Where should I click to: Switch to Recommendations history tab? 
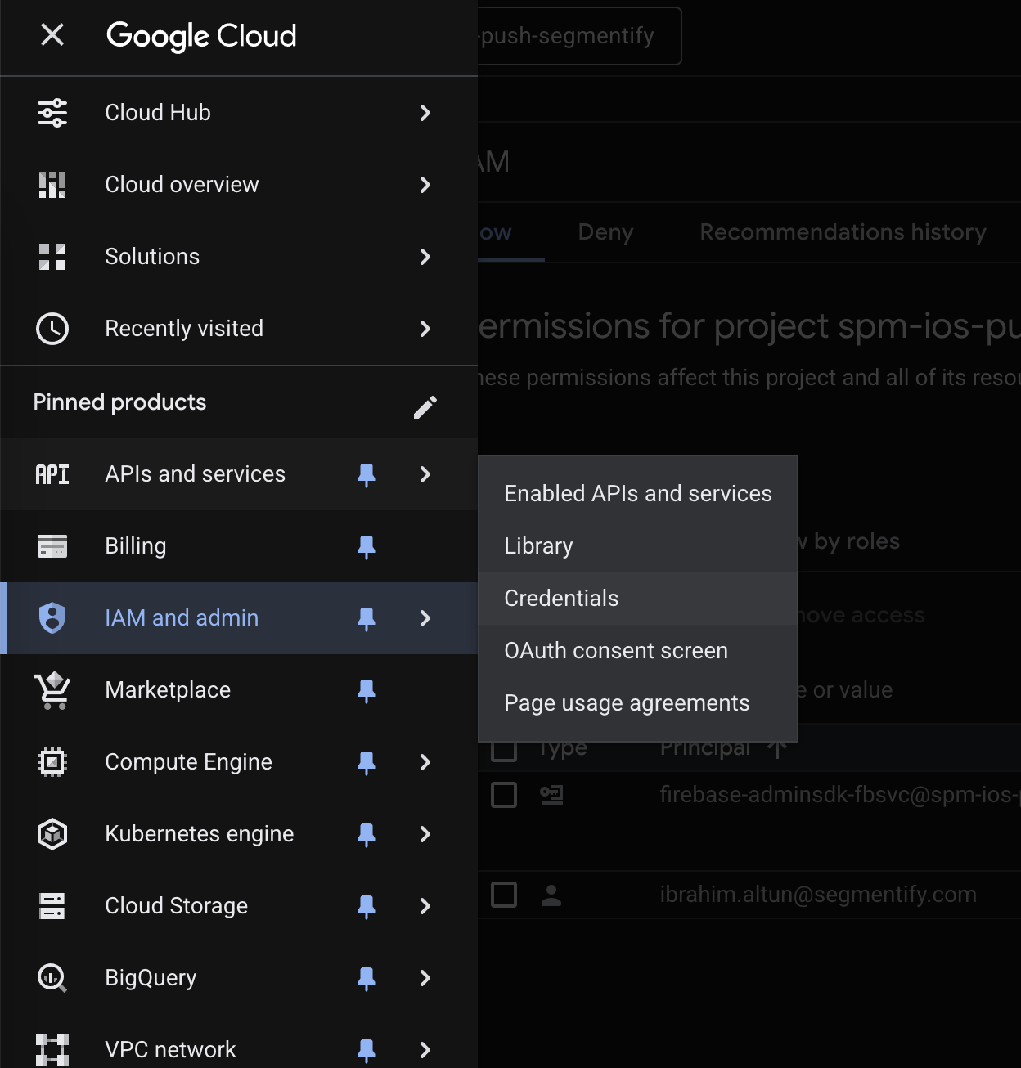click(x=843, y=232)
